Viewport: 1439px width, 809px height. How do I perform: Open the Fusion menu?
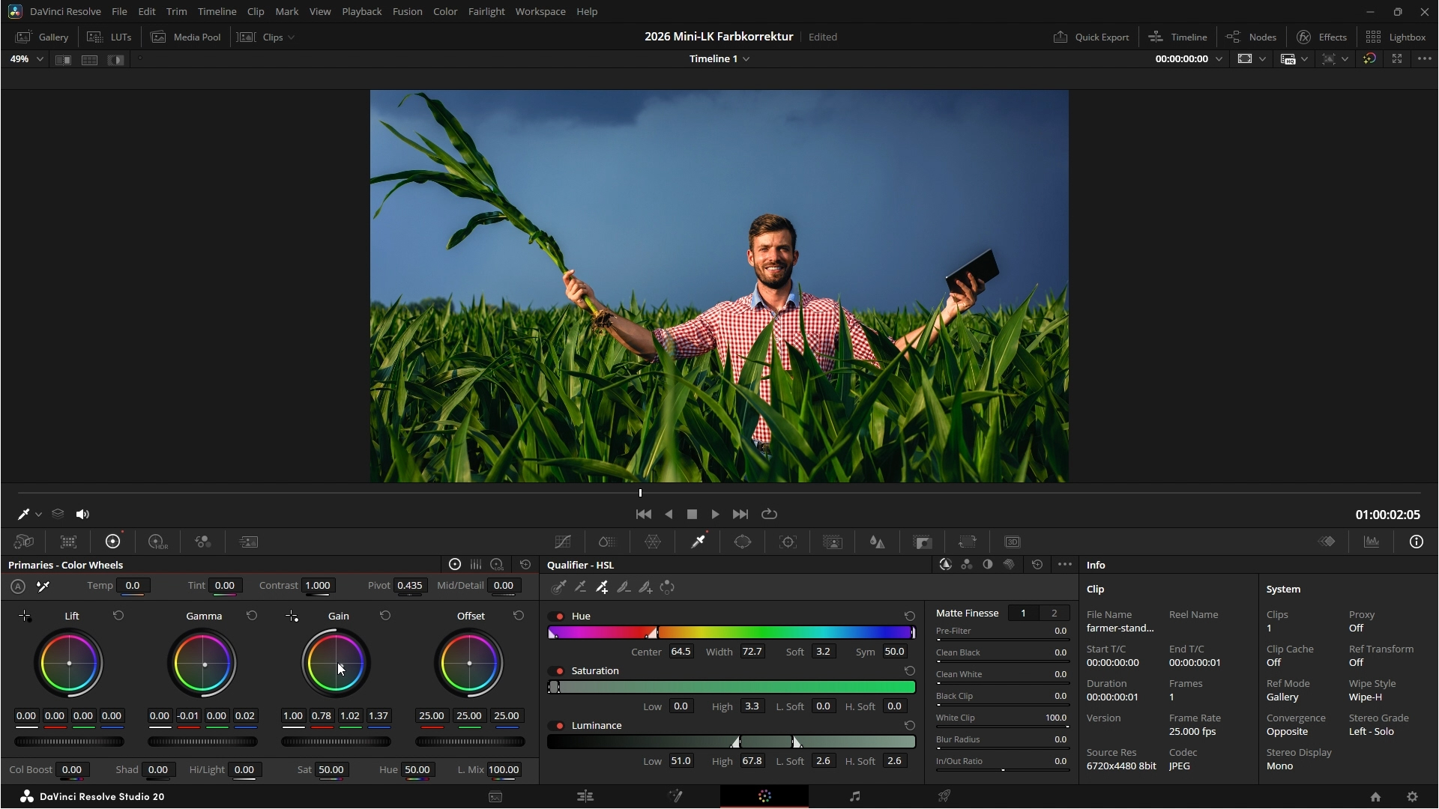click(x=407, y=11)
